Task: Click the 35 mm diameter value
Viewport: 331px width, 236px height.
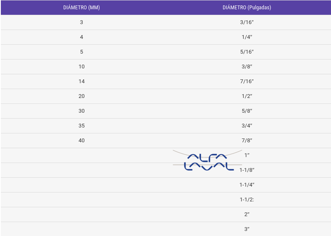Action: tap(81, 126)
